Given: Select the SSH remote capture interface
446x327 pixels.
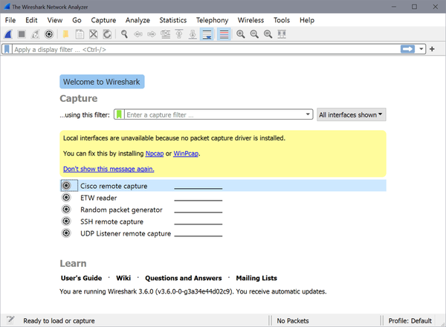Looking at the screenshot, I should point(223,221).
